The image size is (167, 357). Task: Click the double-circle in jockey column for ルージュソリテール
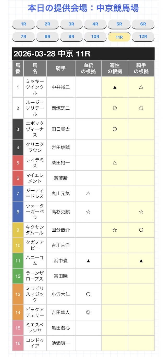click(141, 108)
